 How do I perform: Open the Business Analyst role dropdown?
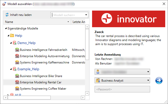tap(148, 81)
